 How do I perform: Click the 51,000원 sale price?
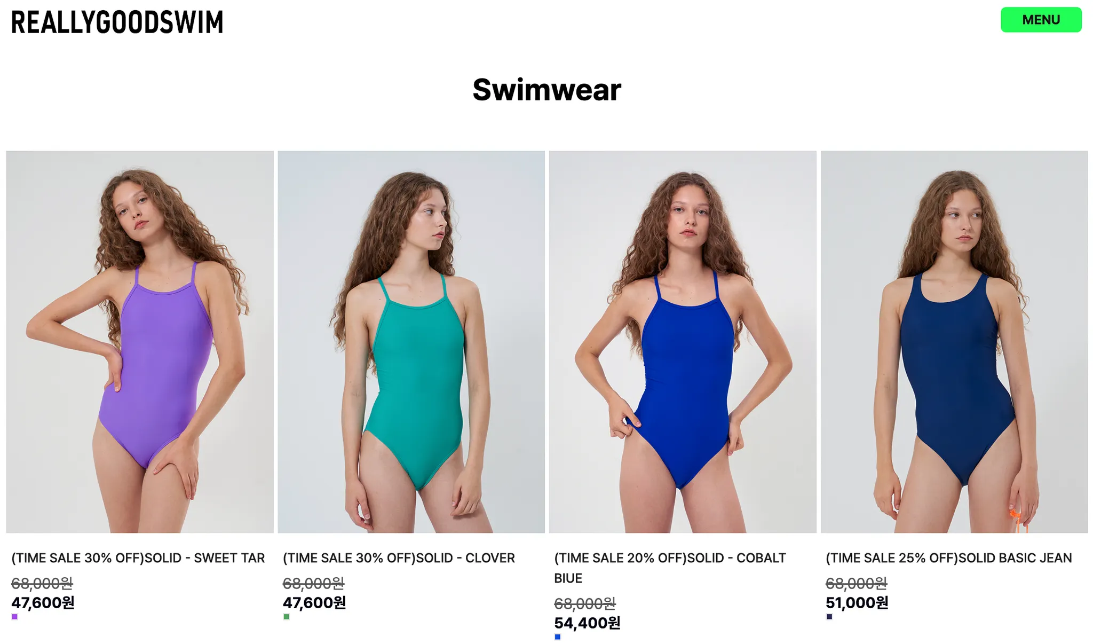point(857,603)
